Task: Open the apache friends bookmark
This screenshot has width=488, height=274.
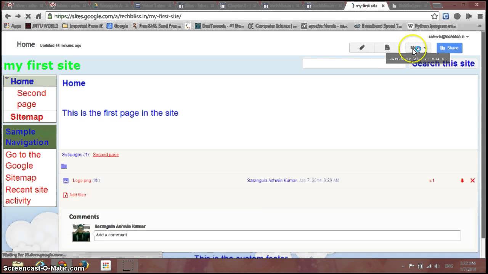Action: click(324, 26)
